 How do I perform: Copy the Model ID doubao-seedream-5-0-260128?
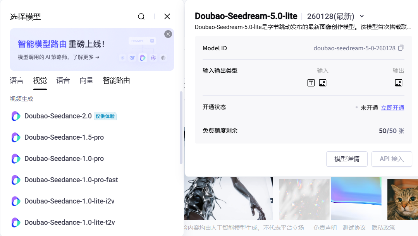(401, 48)
